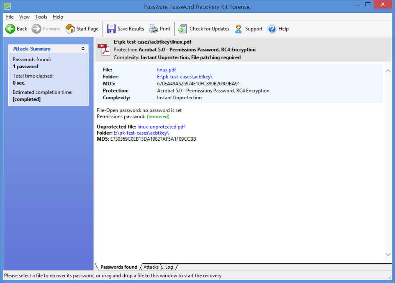The height and width of the screenshot is (283, 395).
Task: Click the scroll down arrow in results pane
Action: click(388, 254)
